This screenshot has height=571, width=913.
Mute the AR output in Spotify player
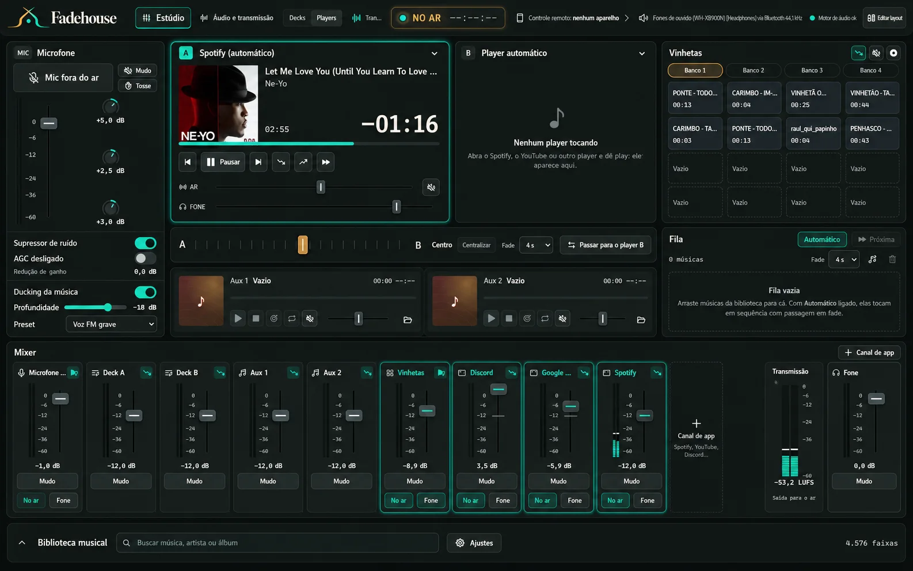tap(431, 187)
